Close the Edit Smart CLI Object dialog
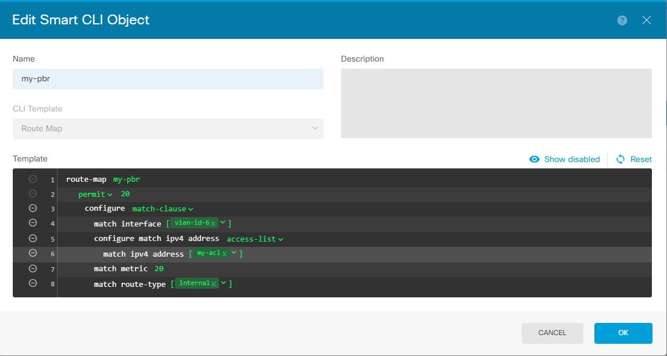Viewport: 667px width, 356px height. (x=647, y=20)
